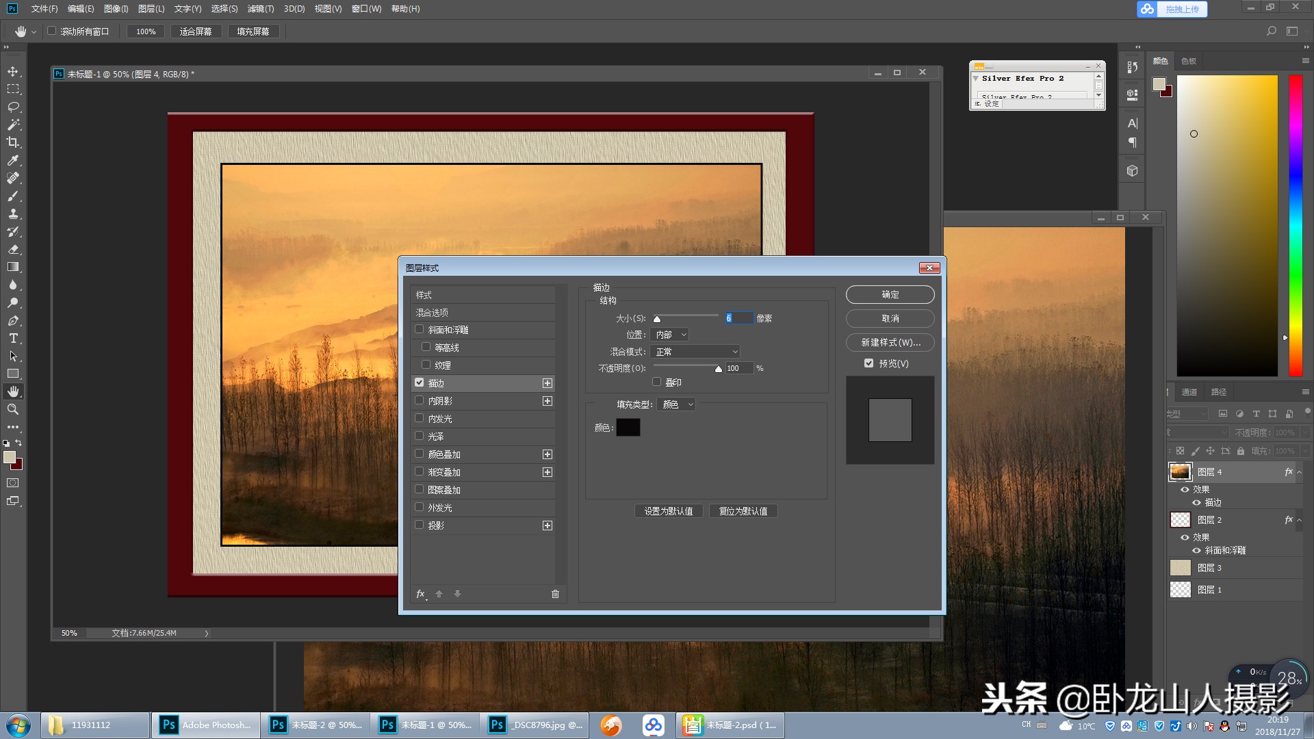Enable the Drop Shadow effect checkbox
The height and width of the screenshot is (739, 1314).
pos(420,525)
